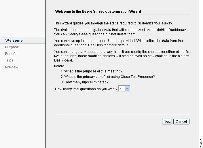Click the Next button

(167, 122)
